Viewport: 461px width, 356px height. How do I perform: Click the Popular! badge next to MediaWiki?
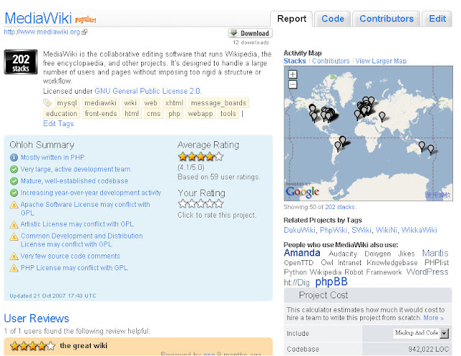[85, 19]
